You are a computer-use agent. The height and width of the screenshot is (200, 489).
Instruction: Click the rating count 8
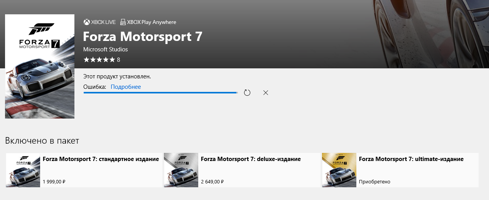tap(118, 60)
